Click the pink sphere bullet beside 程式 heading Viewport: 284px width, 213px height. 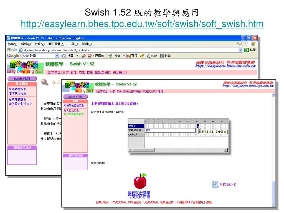tap(44, 82)
